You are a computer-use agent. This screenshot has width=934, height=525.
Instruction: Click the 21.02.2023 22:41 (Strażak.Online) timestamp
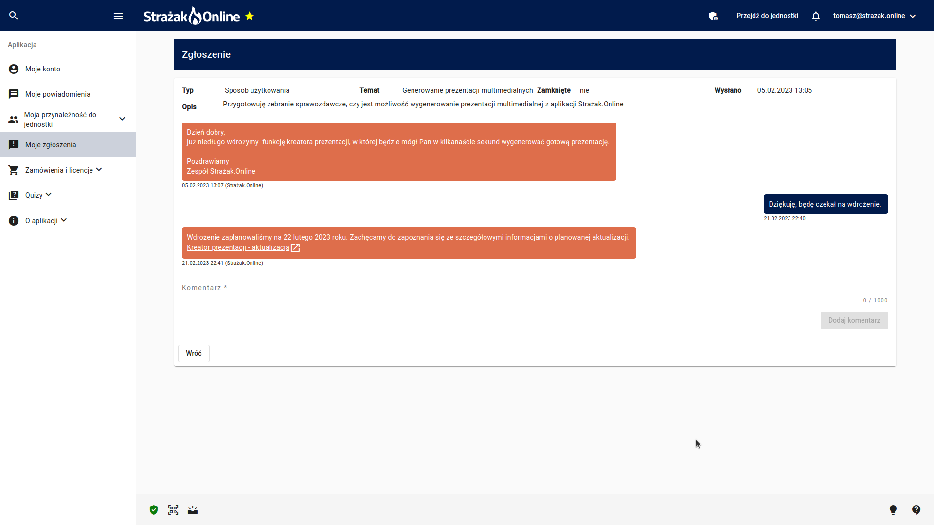[222, 263]
